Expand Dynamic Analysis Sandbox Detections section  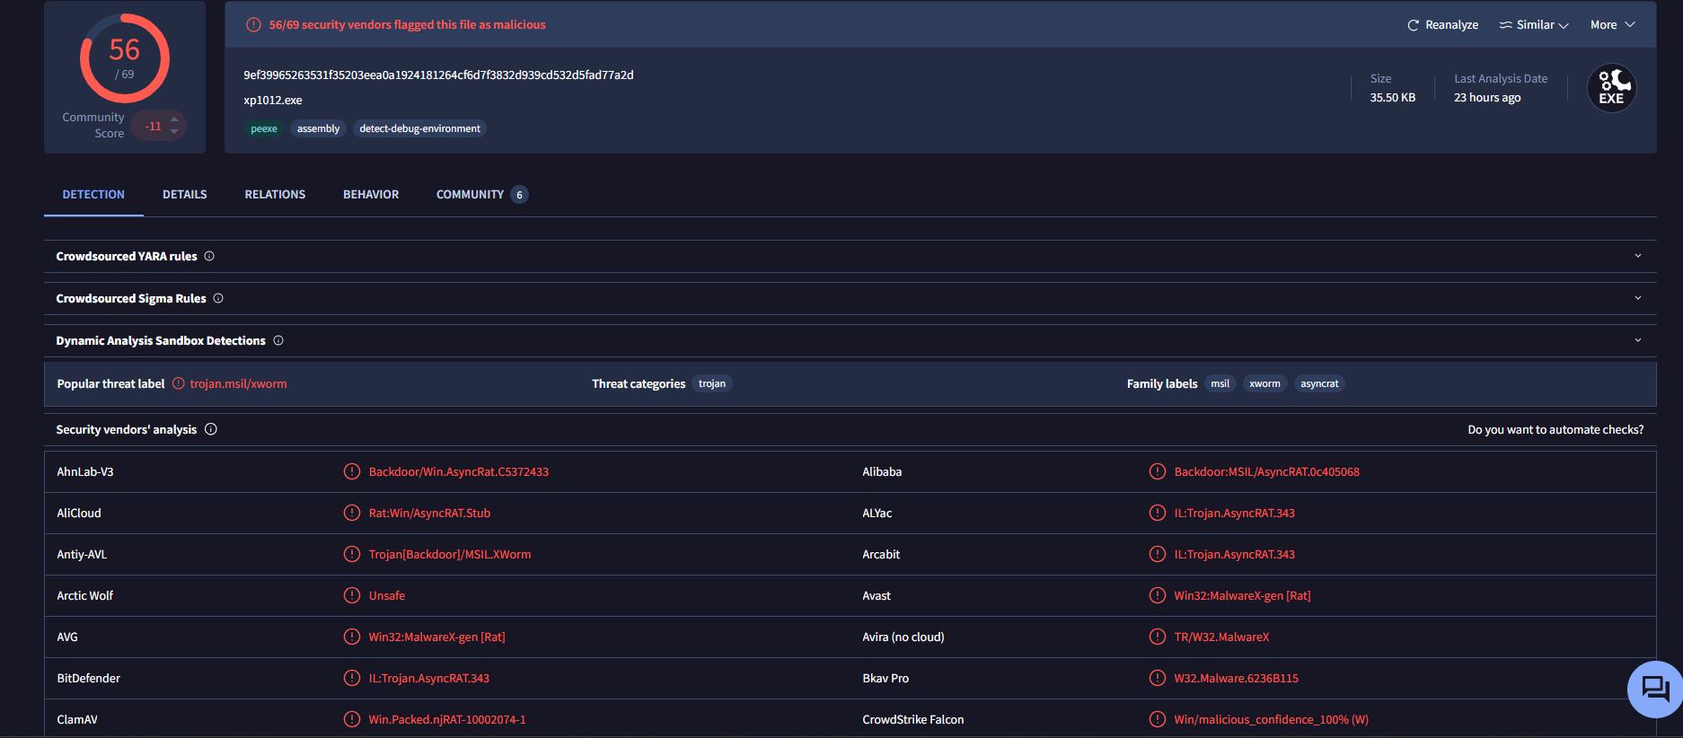(1638, 340)
